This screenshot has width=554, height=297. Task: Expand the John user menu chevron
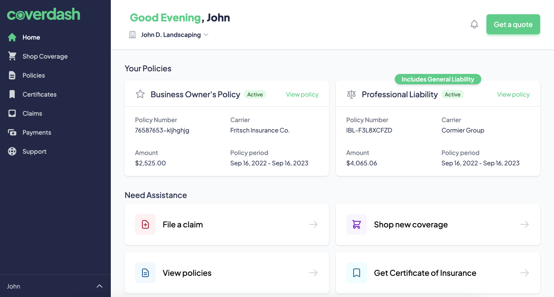tap(100, 286)
